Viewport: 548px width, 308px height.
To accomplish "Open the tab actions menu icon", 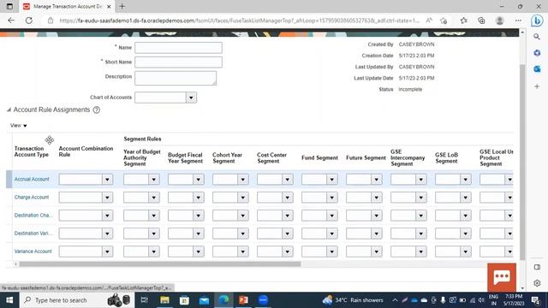I will [x=9, y=6].
